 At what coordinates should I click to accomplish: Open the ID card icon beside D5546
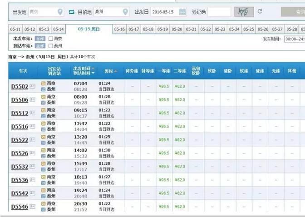click(x=32, y=207)
